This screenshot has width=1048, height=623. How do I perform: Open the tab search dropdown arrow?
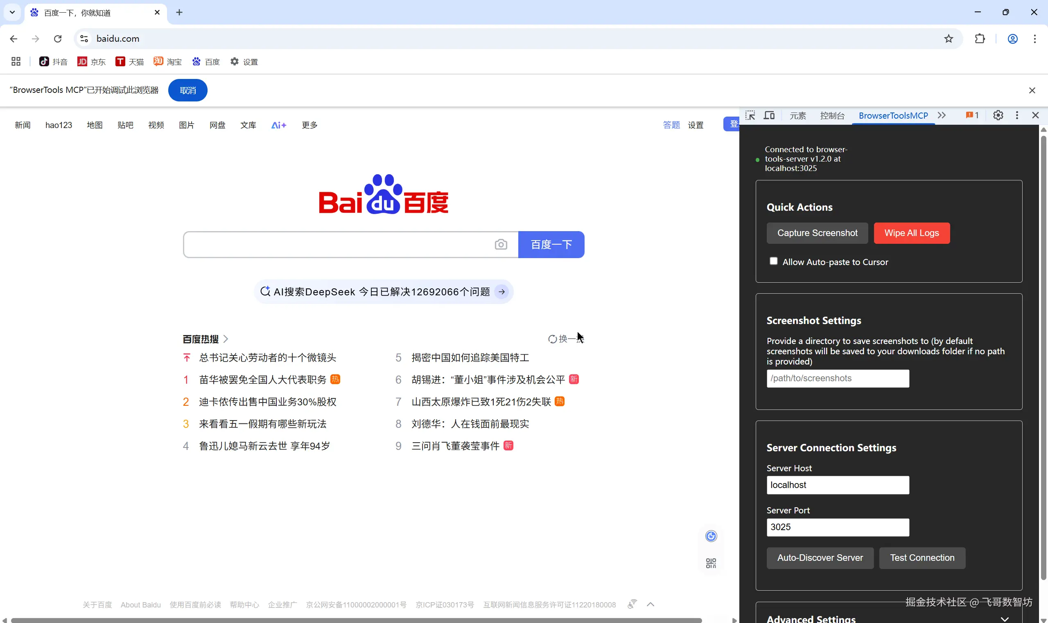pos(12,13)
